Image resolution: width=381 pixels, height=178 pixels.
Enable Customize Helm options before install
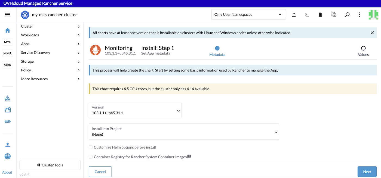pos(90,147)
